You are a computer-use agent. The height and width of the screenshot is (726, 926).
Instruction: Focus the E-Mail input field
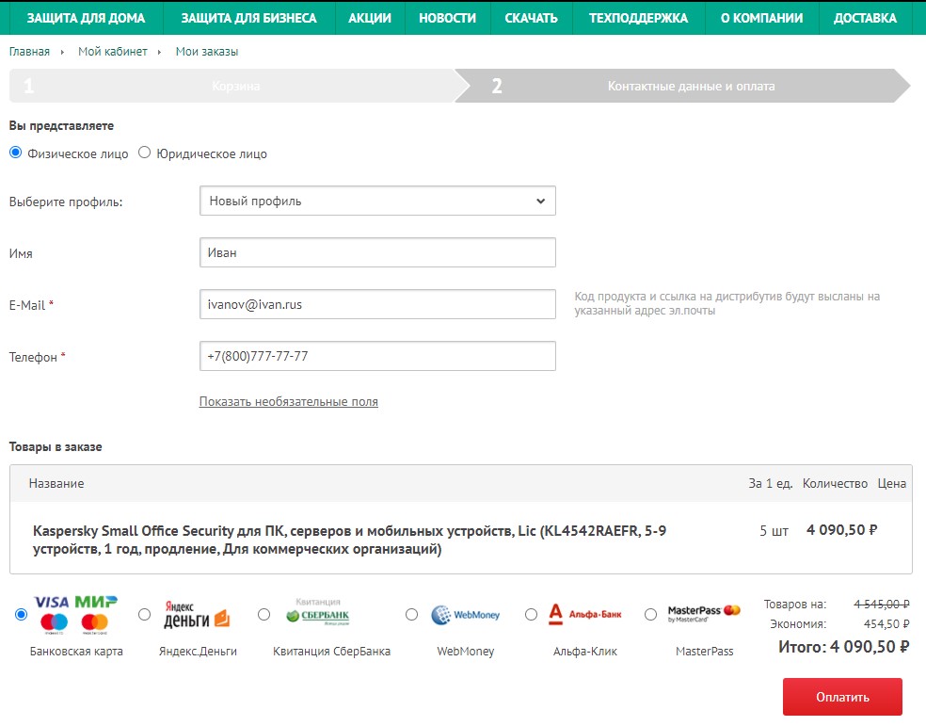point(377,304)
